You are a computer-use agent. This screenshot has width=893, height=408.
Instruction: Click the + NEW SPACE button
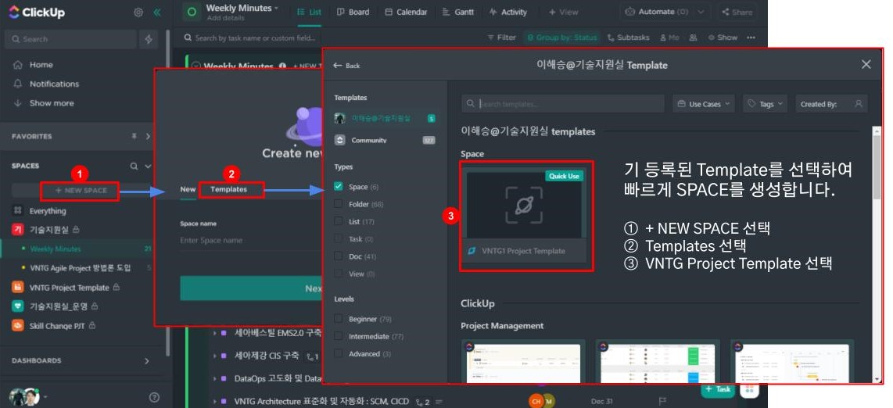pos(81,191)
